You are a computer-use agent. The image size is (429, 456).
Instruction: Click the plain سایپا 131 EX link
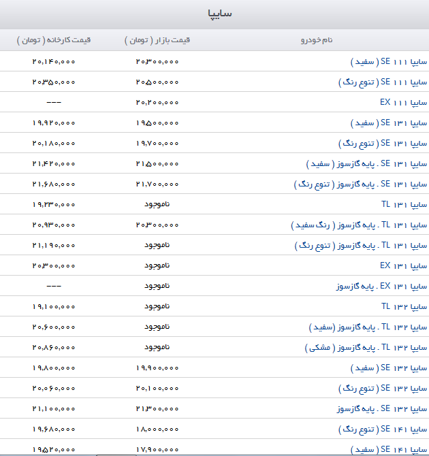(404, 266)
